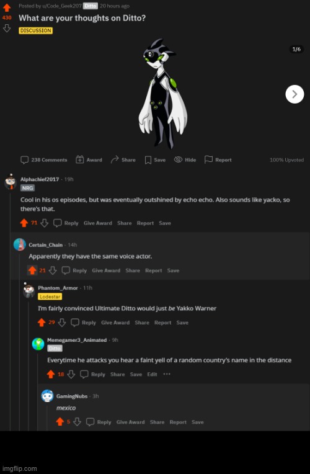This screenshot has height=474, width=310.
Task: Click the Lodestar flair under Phantom_Armor
Action: click(50, 297)
